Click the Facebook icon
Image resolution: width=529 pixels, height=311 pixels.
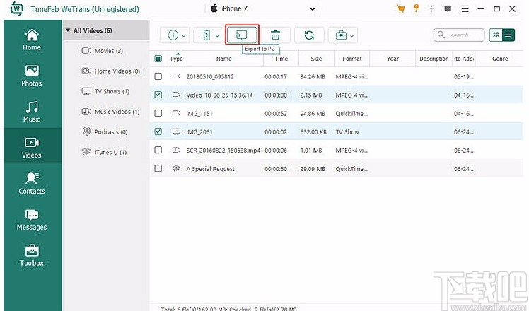431,9
